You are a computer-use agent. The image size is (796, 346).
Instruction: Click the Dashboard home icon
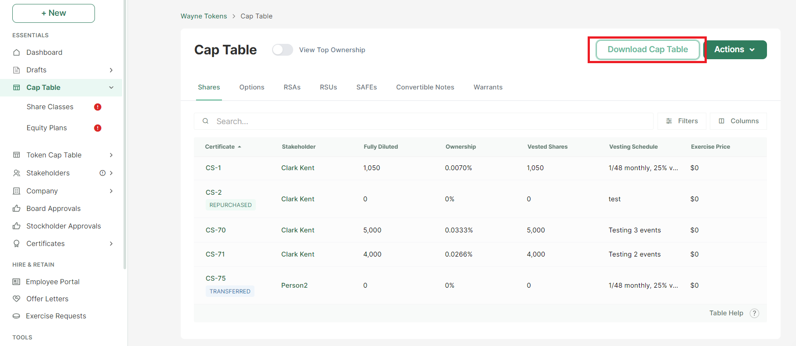(16, 52)
